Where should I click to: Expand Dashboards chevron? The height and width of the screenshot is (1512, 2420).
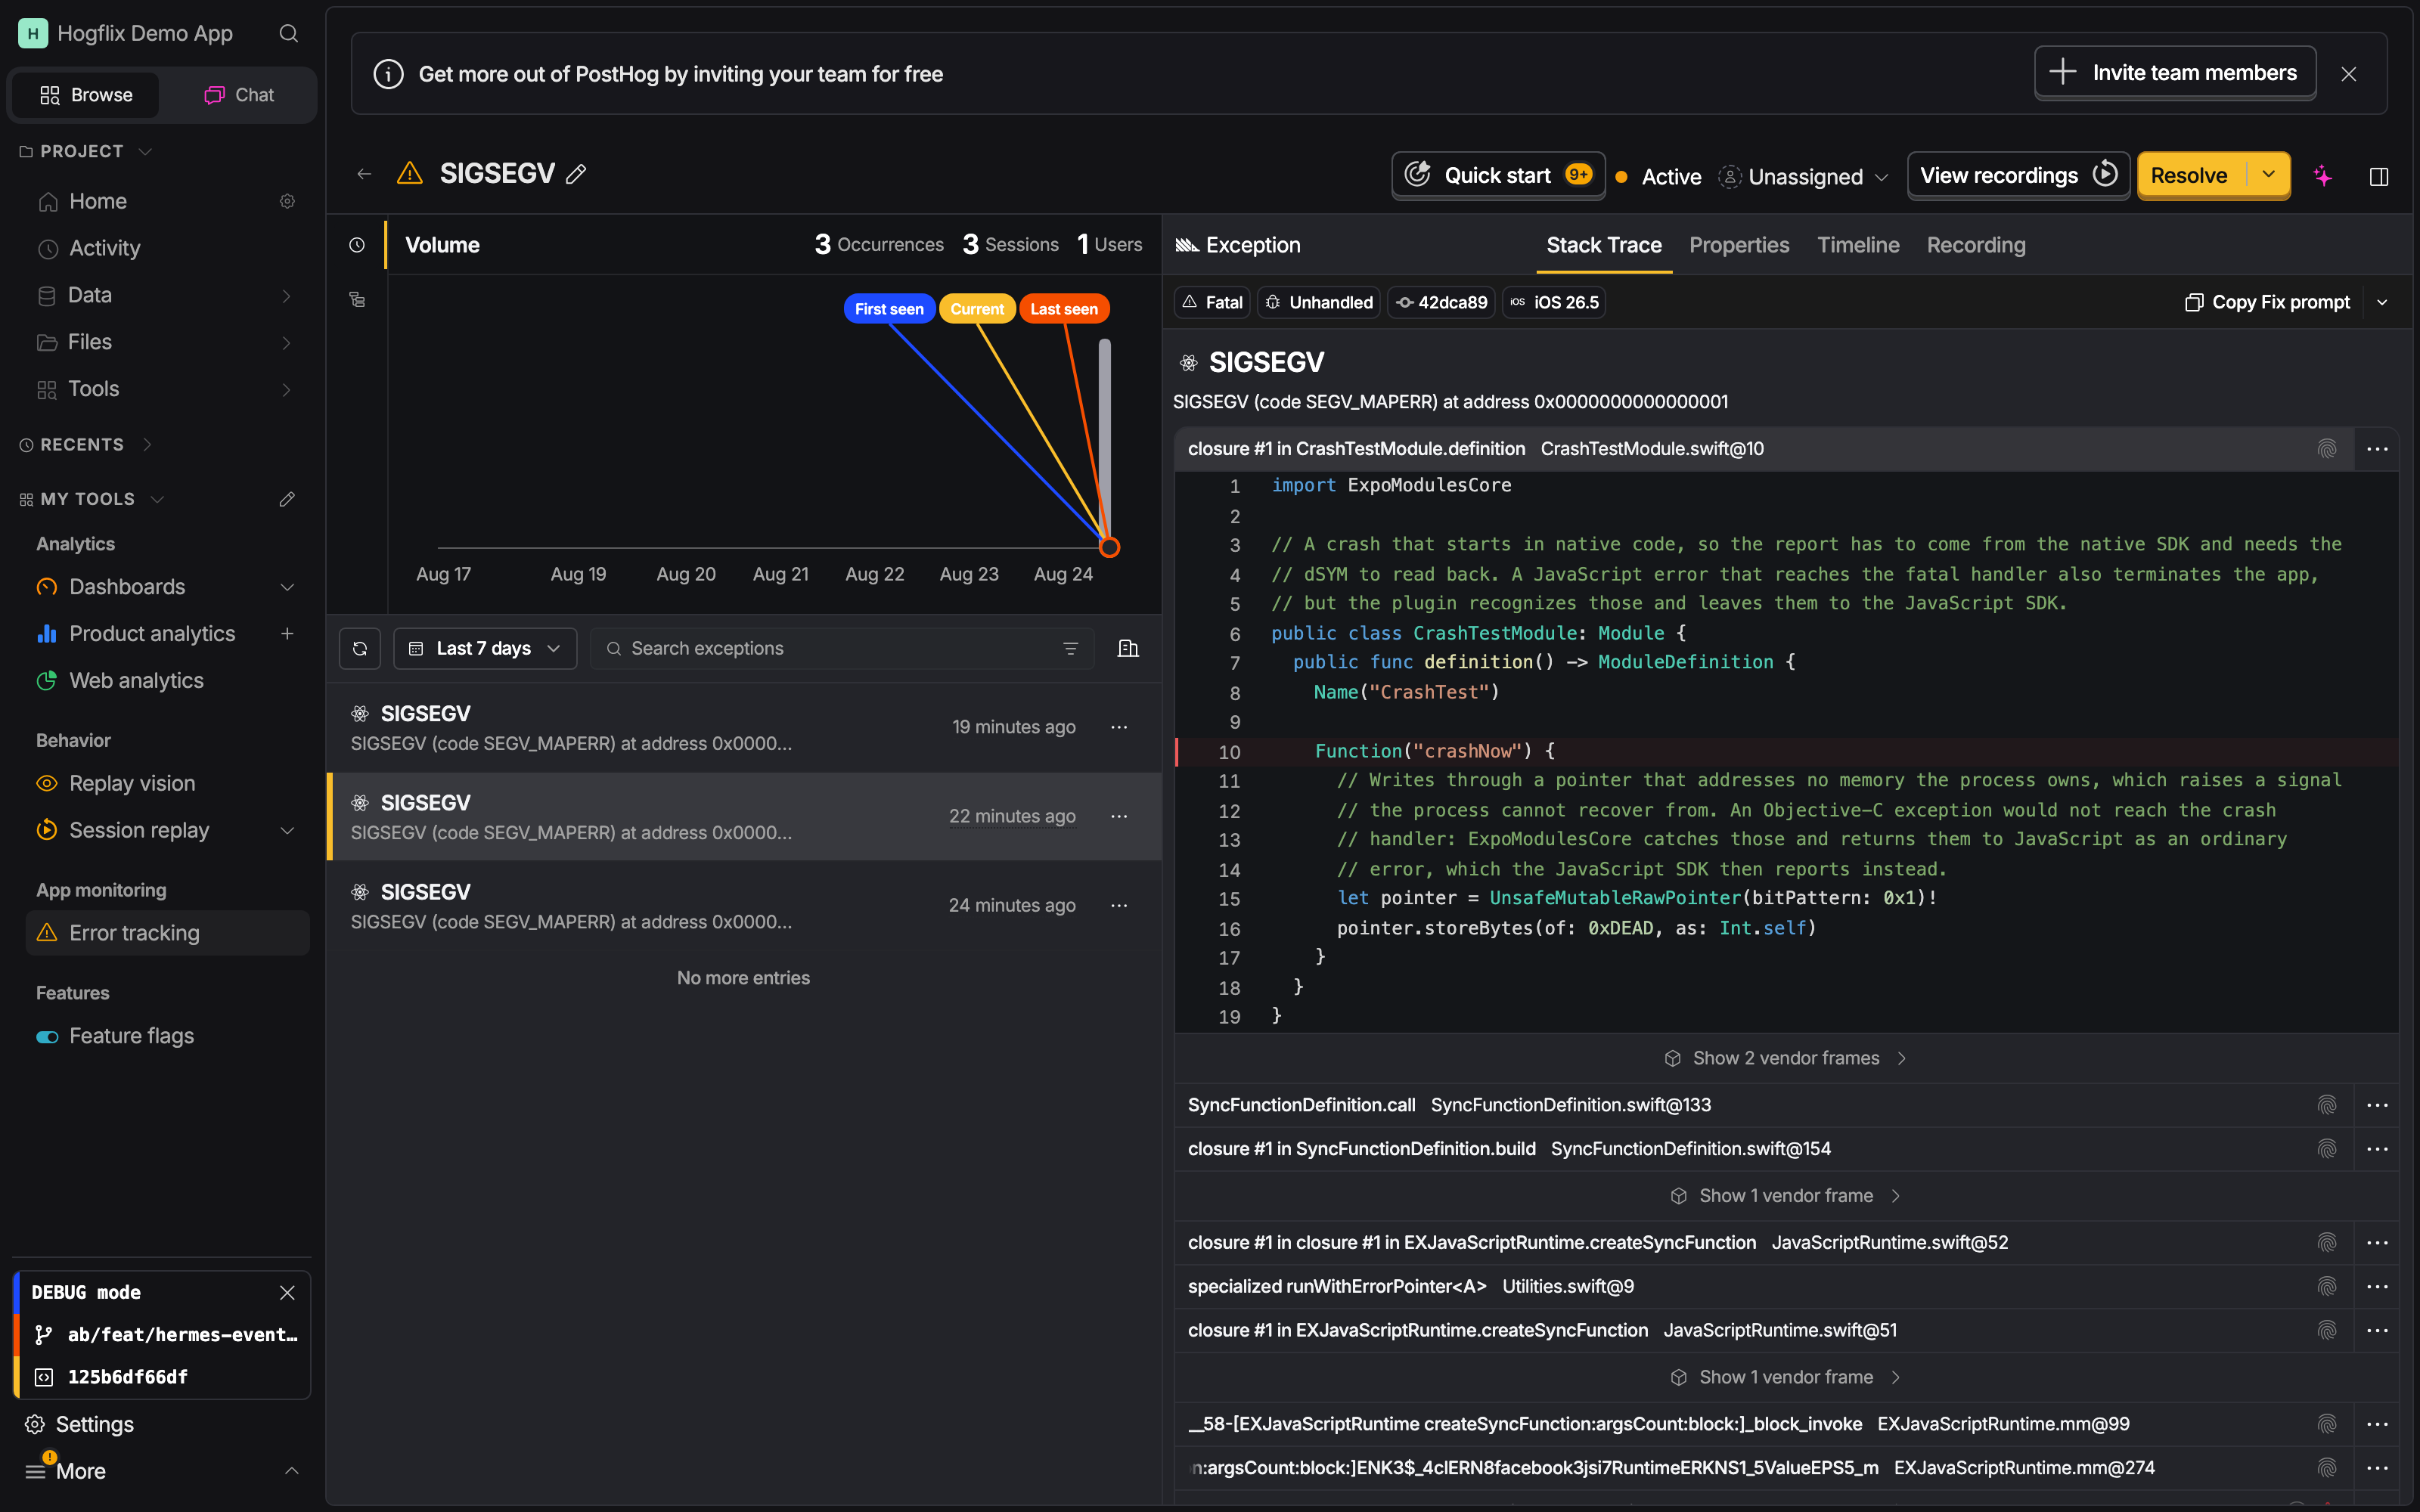pyautogui.click(x=287, y=587)
